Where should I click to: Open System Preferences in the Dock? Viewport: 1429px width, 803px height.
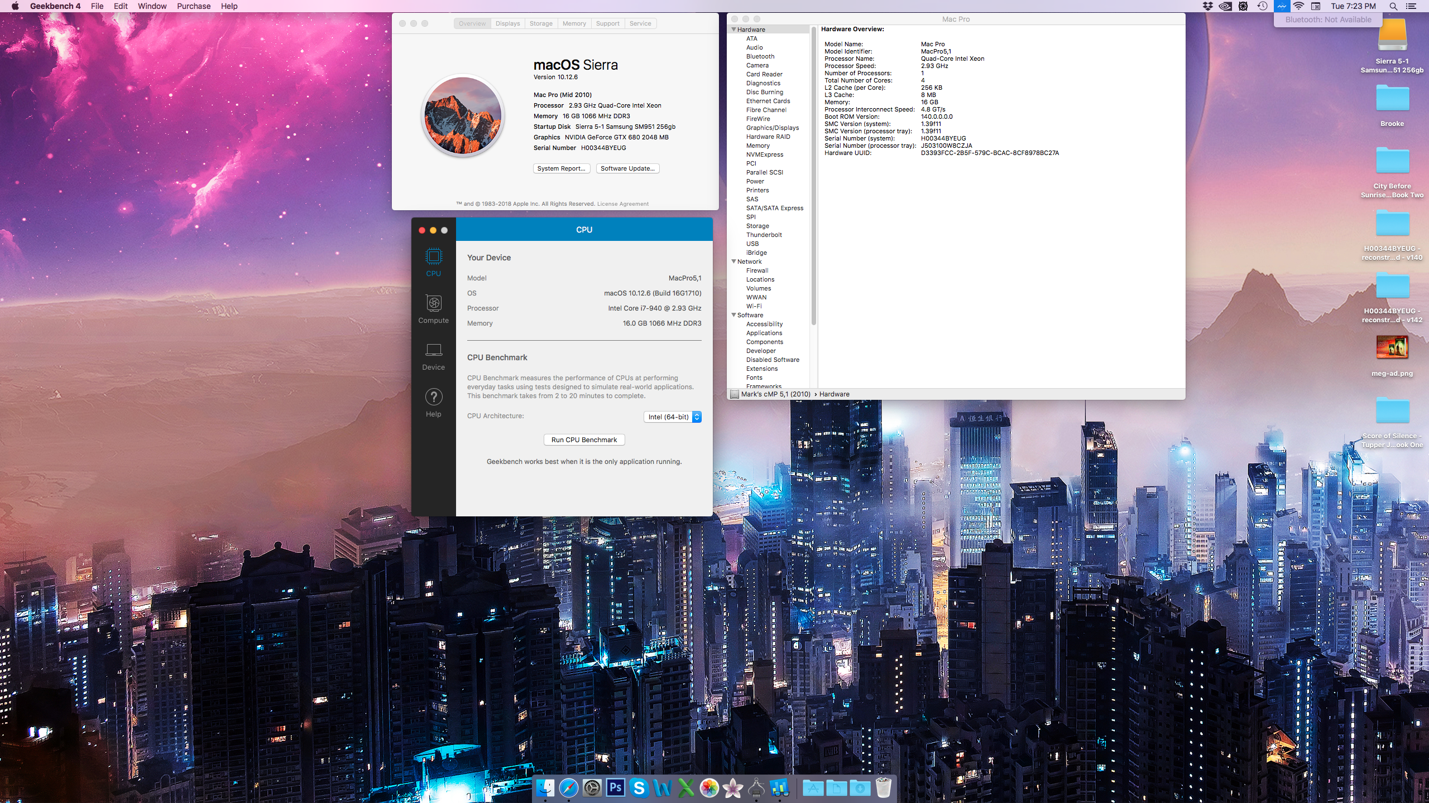coord(592,787)
